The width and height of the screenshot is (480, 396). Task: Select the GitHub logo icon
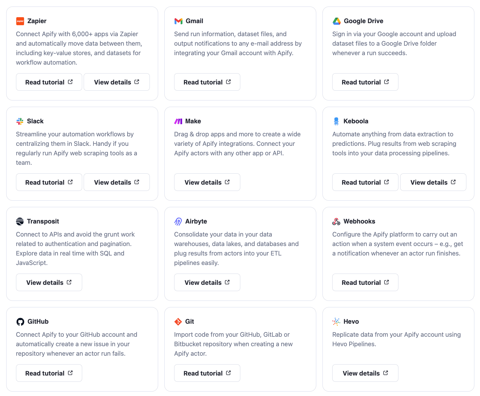coord(20,321)
